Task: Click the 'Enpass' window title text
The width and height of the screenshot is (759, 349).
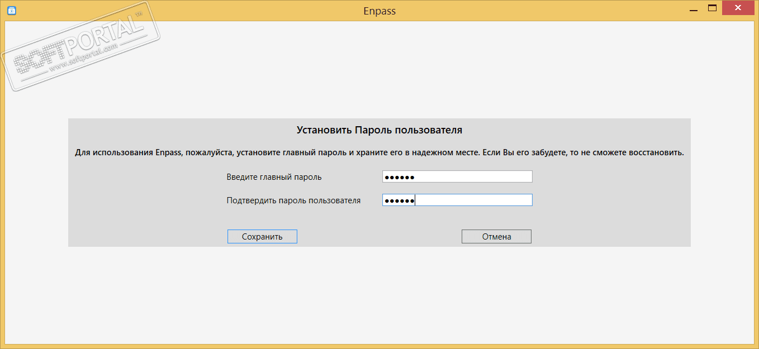Action: pyautogui.click(x=379, y=11)
